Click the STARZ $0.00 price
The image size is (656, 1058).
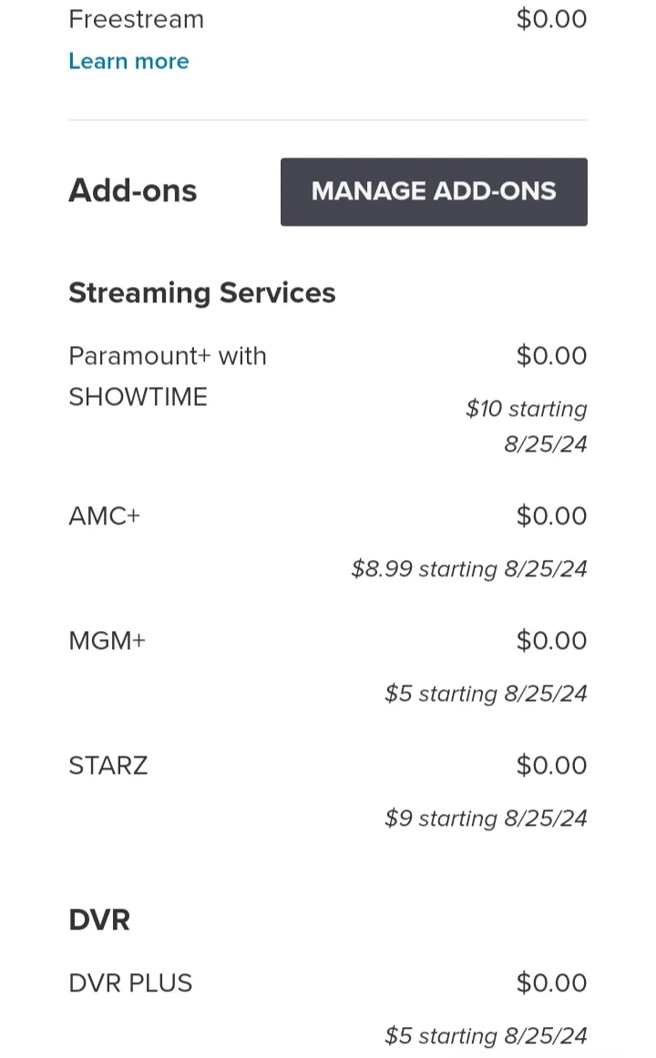pos(551,766)
